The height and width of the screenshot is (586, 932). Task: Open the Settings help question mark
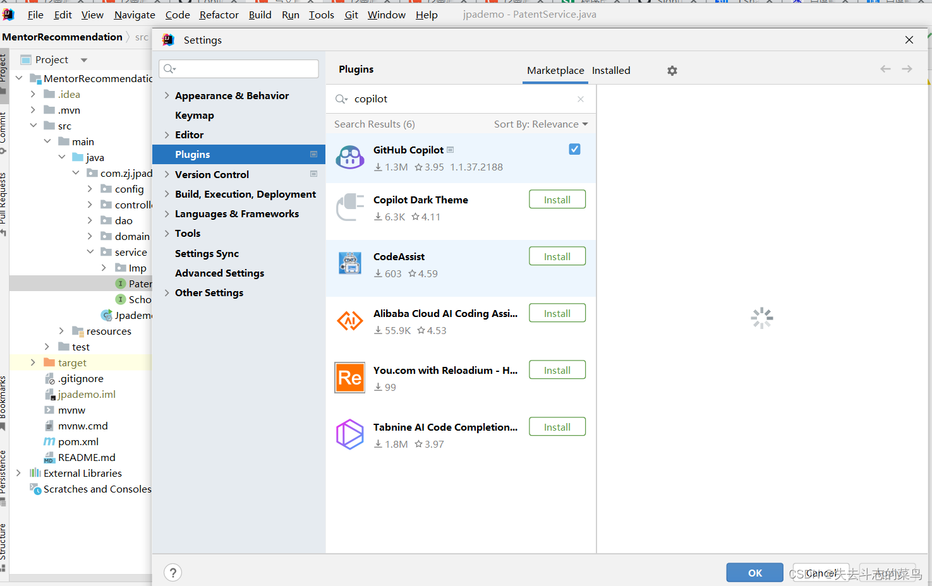click(x=172, y=573)
